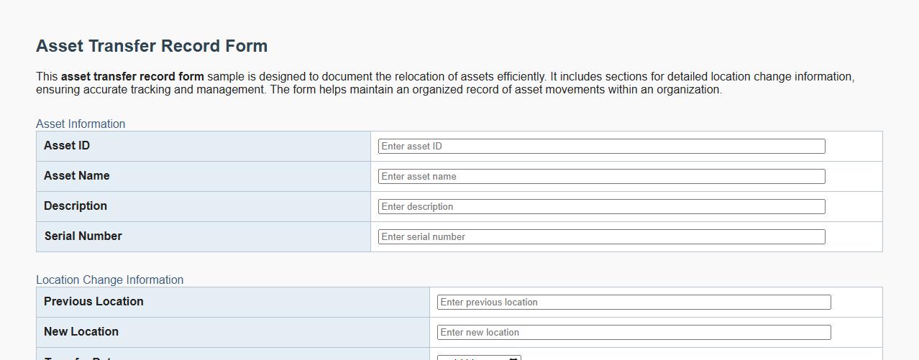The image size is (919, 360).
Task: Click the 'Previous Location' row label
Action: coord(93,301)
